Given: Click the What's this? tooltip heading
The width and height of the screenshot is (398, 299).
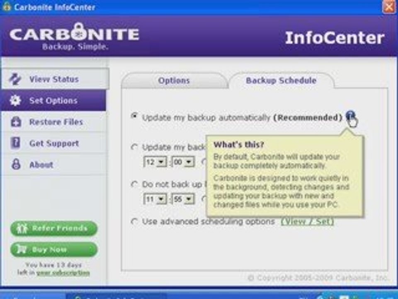Looking at the screenshot, I should click(x=239, y=145).
